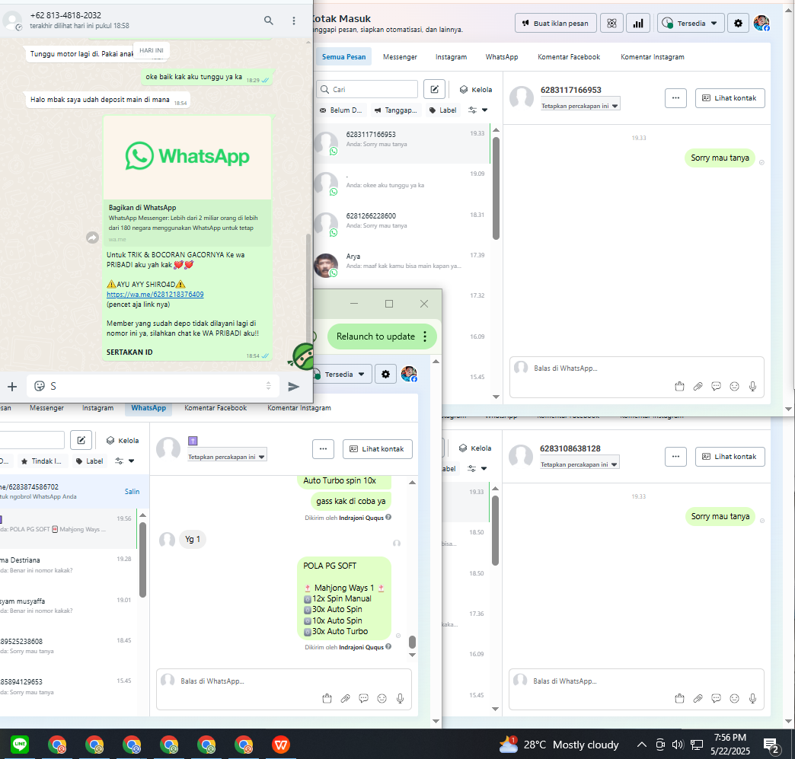
Task: Forward the WhatsApp link preview message
Action: coord(92,238)
